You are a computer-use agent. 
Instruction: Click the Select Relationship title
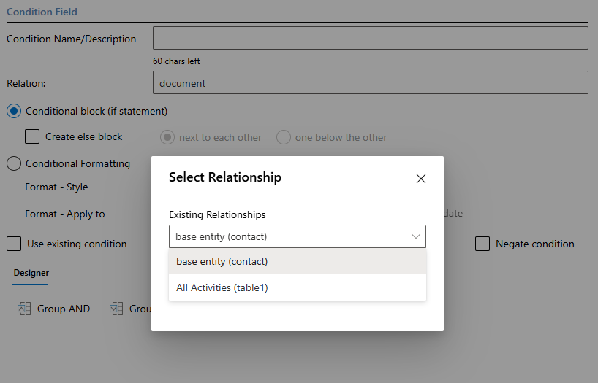[225, 177]
